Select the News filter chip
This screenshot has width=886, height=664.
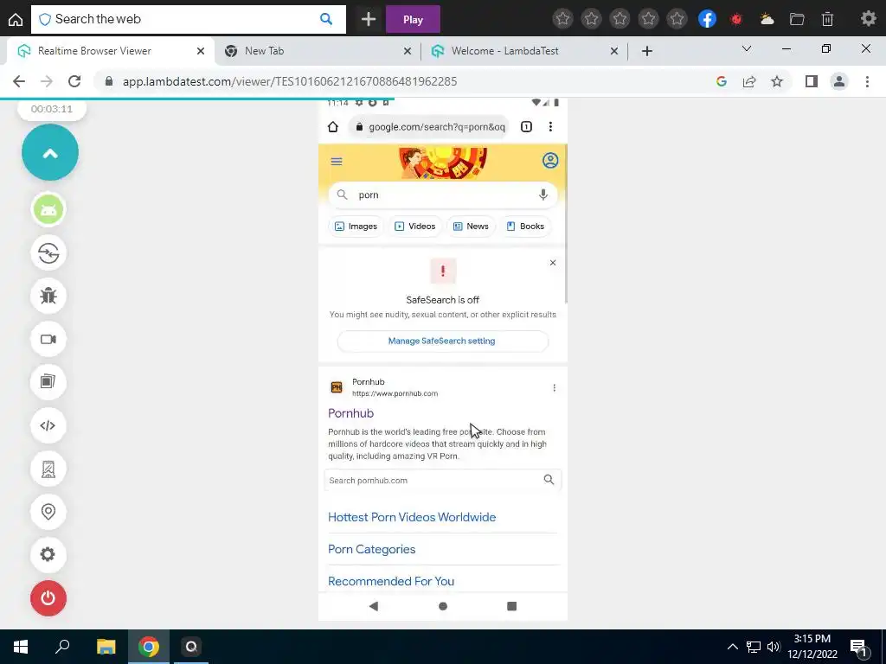click(471, 227)
